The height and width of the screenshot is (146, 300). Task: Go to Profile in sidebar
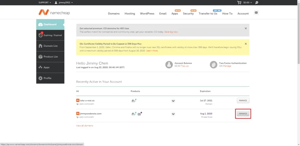(50, 78)
